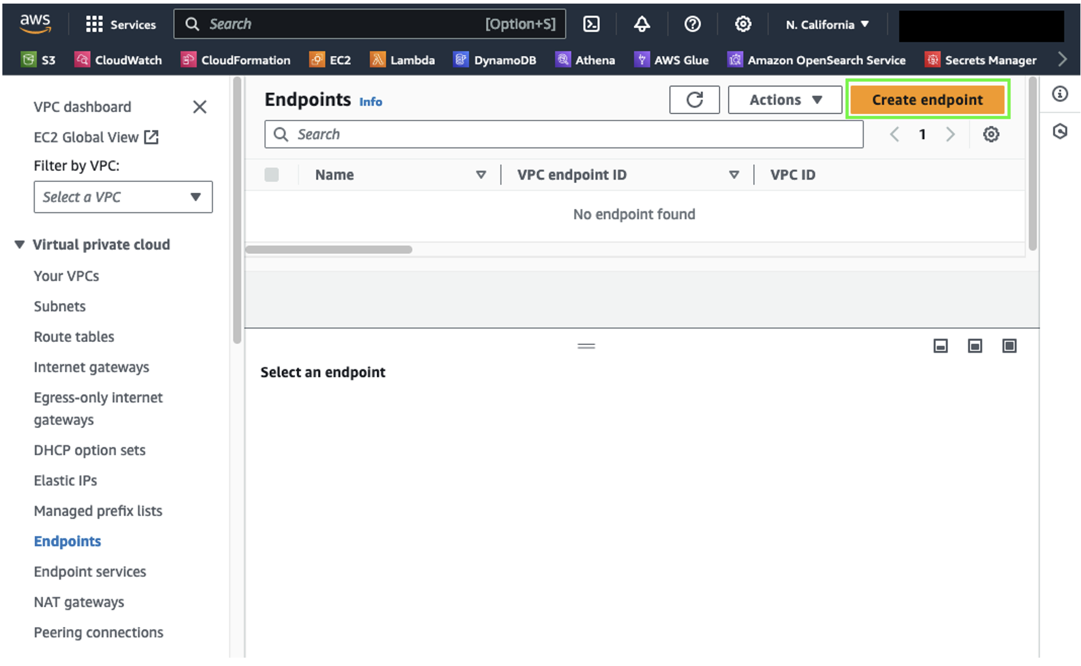1081x666 pixels.
Task: Open Amazon OpenSearch Service shortcut
Action: pyautogui.click(x=816, y=60)
